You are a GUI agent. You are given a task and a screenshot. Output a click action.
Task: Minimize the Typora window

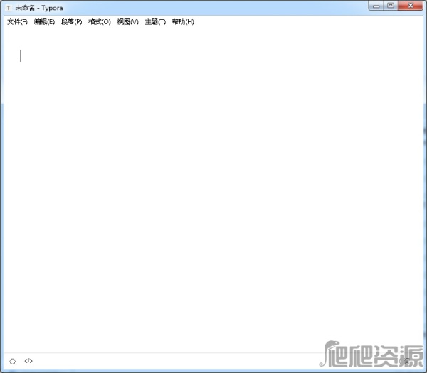pyautogui.click(x=377, y=6)
